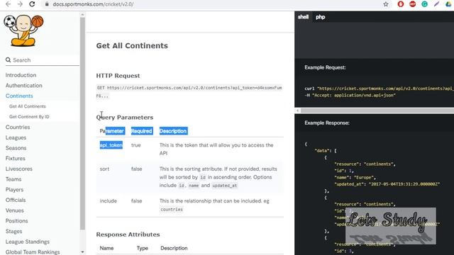Bookmark this page with star icon
This screenshot has width=454, height=255.
[x=386, y=4]
